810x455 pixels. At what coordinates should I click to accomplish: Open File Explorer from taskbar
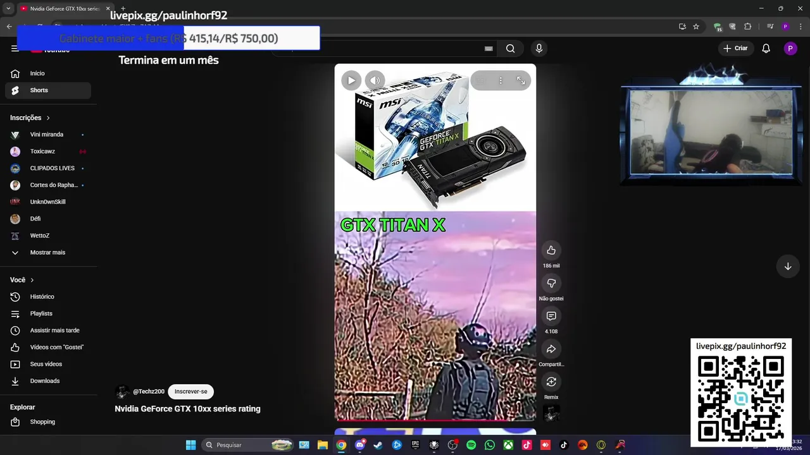click(323, 445)
